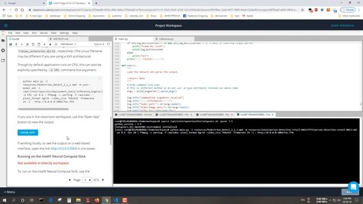Image resolution: width=363 pixels, height=204 pixels.
Task: Open the Edit menu
Action: point(18,33)
